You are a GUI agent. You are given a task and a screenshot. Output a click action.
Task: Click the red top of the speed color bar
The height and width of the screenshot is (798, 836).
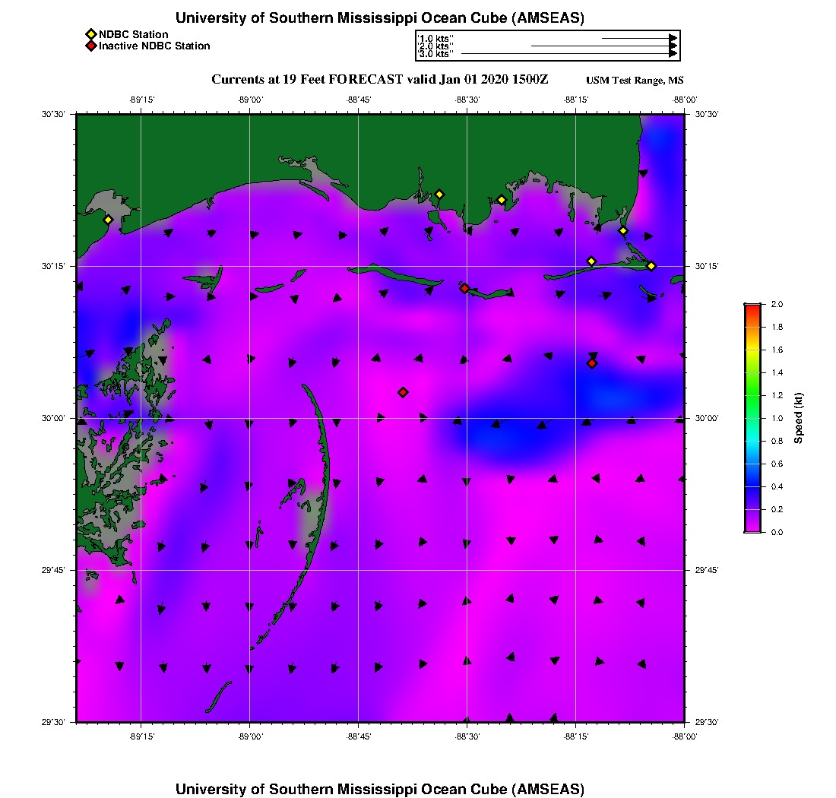(x=752, y=308)
